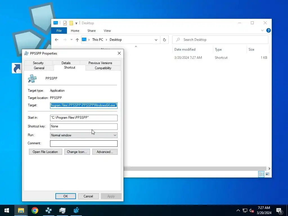
Task: Click This PC in address breadcrumb
Action: 98,40
